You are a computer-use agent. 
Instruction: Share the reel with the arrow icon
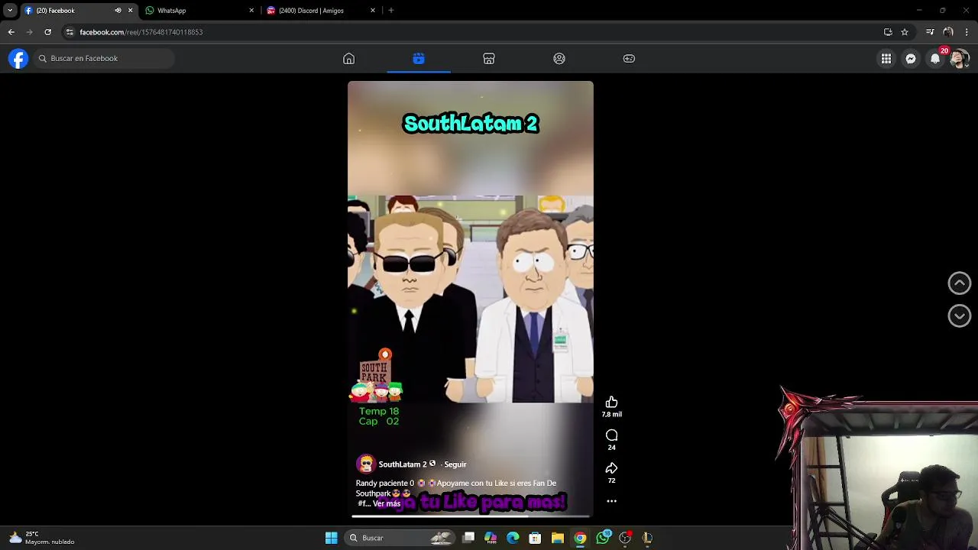(611, 468)
